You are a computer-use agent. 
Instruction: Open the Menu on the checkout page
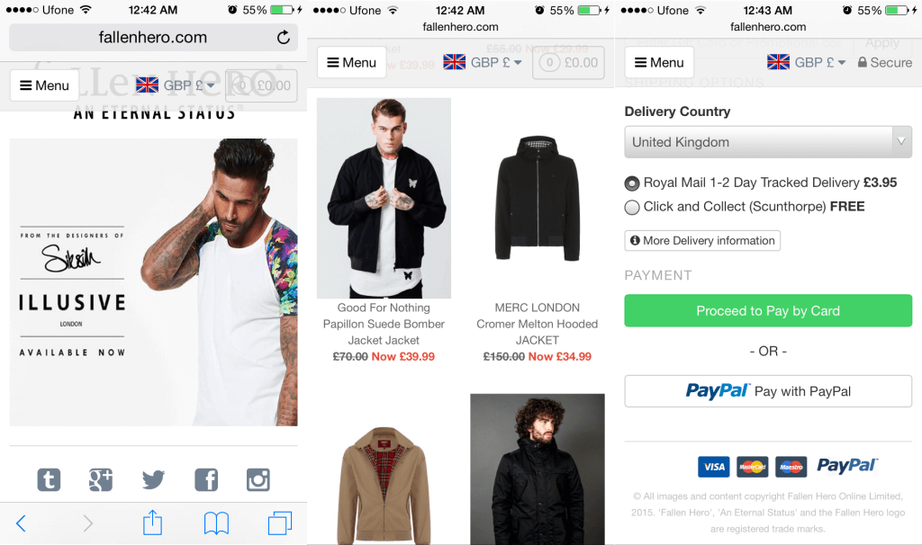[658, 62]
